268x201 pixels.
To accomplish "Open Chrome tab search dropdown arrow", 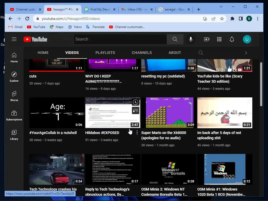I will coord(221,7).
